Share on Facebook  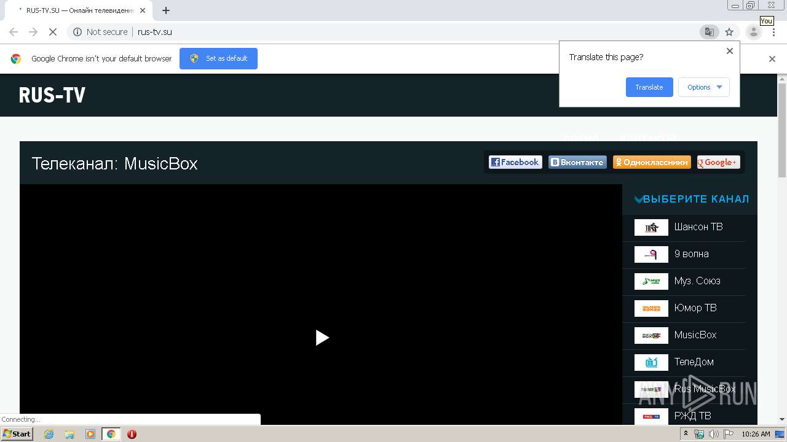pos(515,162)
